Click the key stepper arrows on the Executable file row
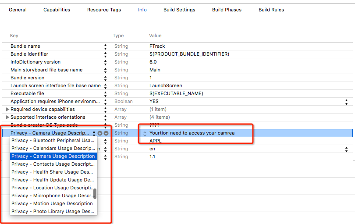This screenshot has height=224, width=355. pyautogui.click(x=105, y=94)
